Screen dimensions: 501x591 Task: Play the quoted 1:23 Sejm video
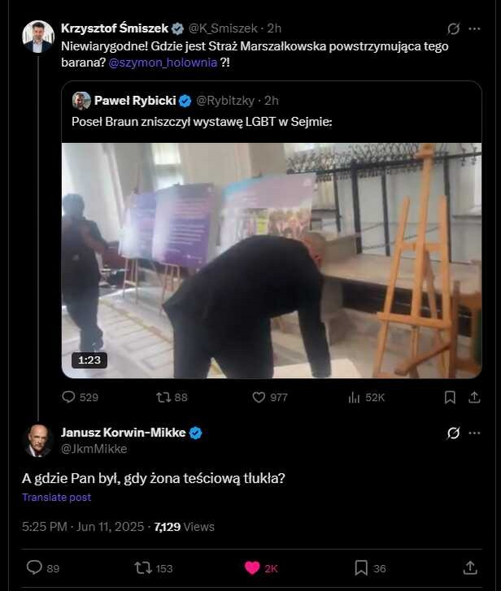[272, 260]
